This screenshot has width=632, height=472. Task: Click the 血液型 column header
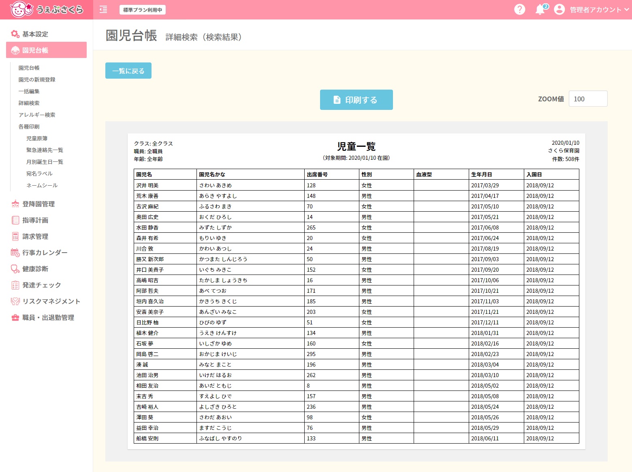pyautogui.click(x=441, y=174)
